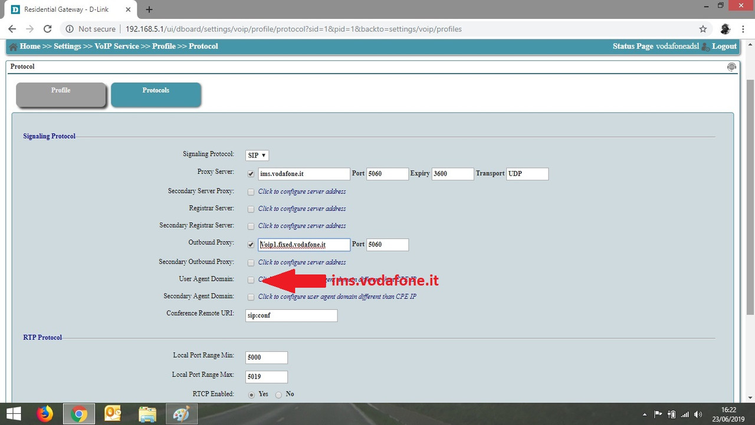
Task: Click Secondary Agent Domain configure link
Action: click(337, 297)
